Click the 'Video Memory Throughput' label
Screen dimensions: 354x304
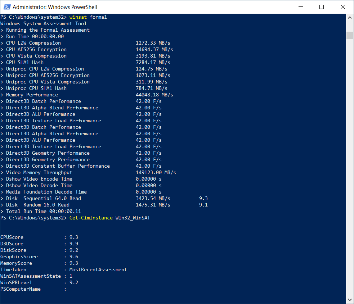[x=39, y=173]
